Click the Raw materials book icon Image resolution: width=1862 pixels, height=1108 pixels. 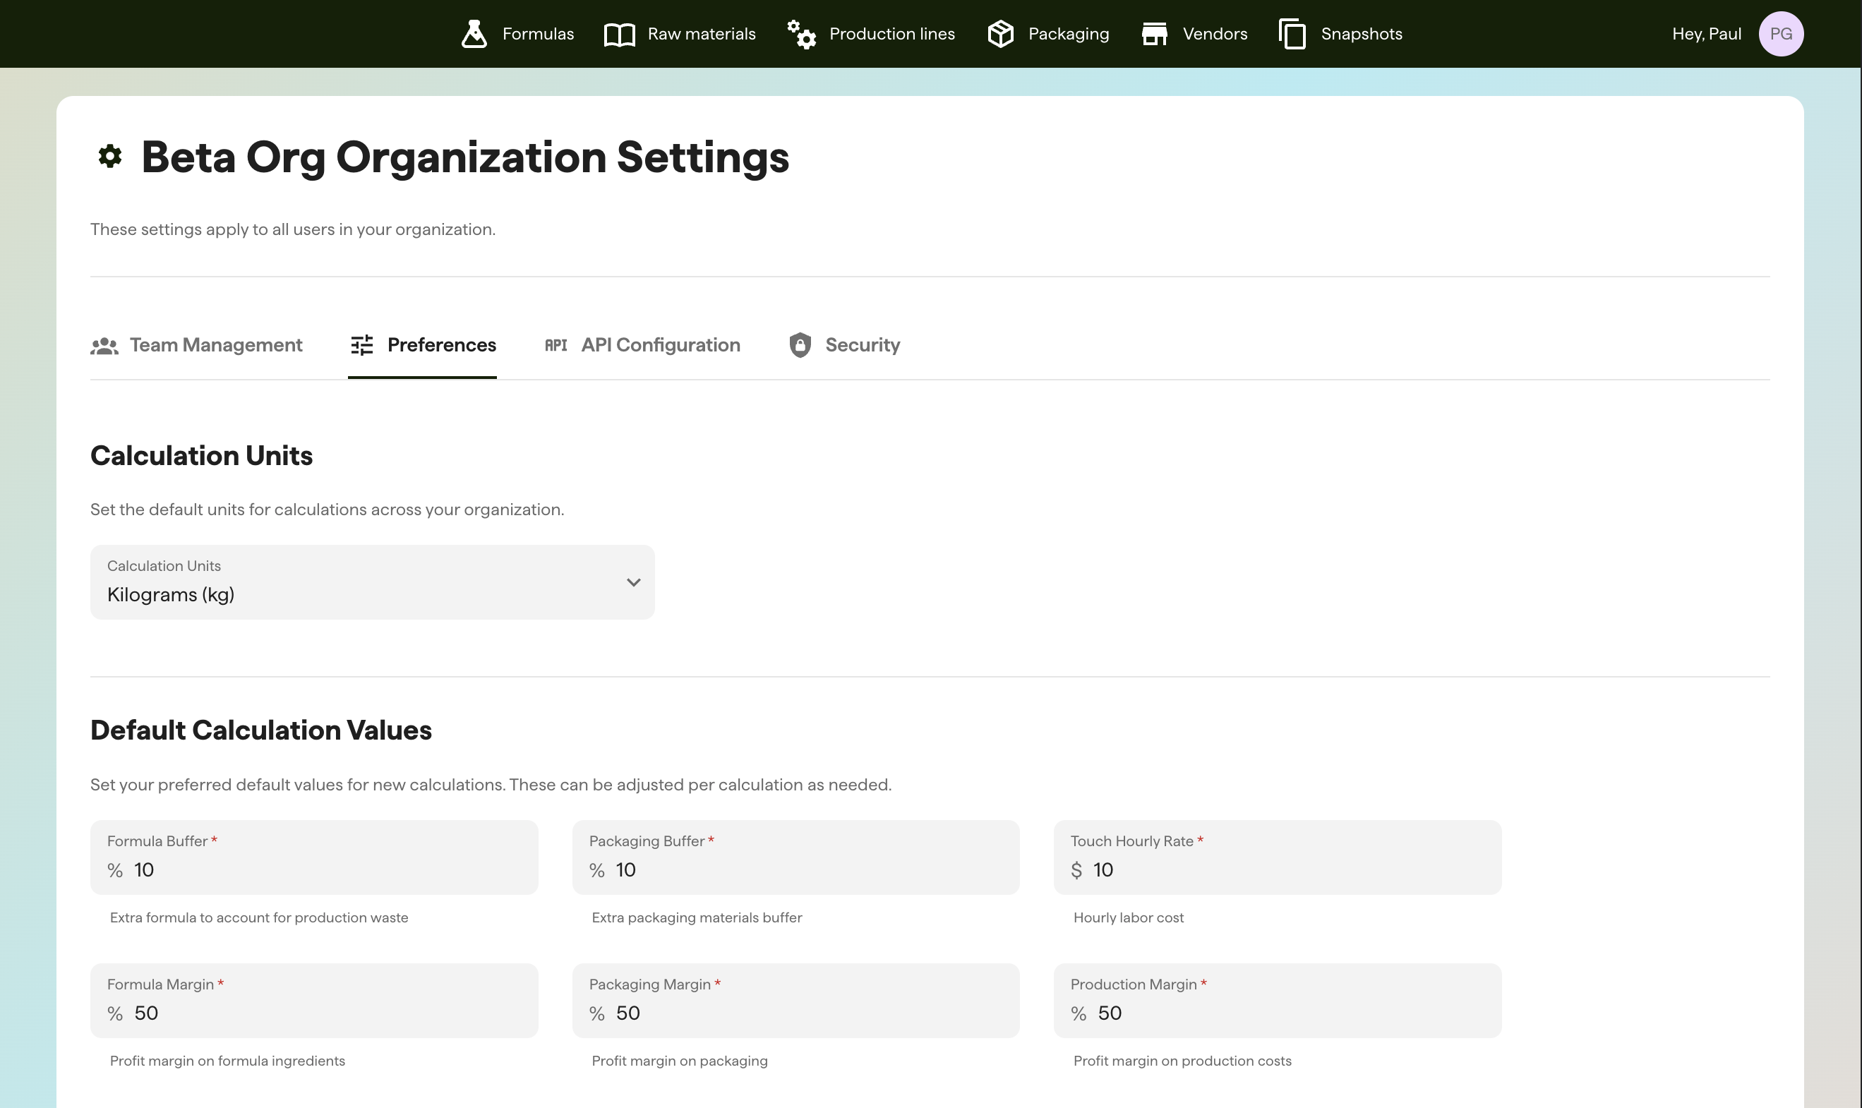point(618,33)
